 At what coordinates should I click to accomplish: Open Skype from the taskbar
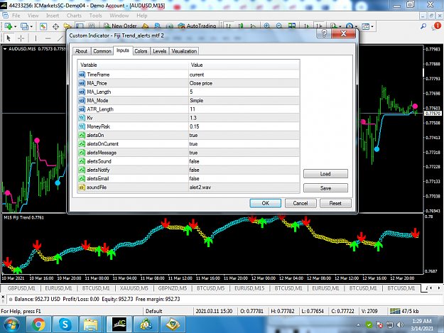[x=65, y=324]
